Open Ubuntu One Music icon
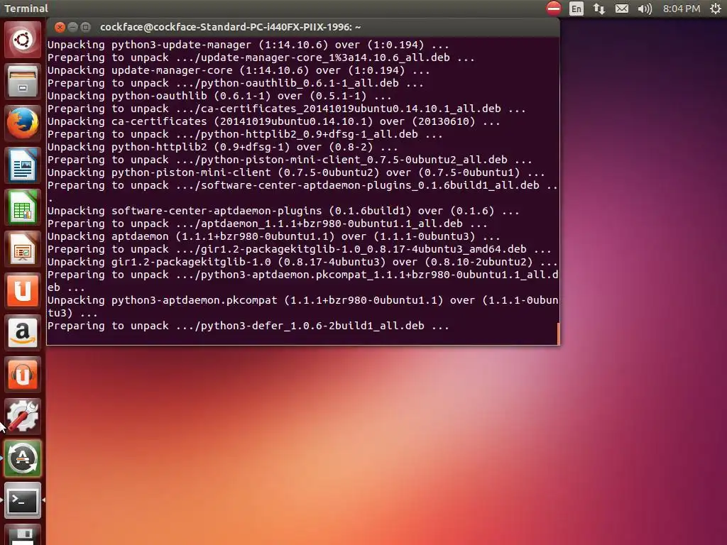 click(23, 375)
